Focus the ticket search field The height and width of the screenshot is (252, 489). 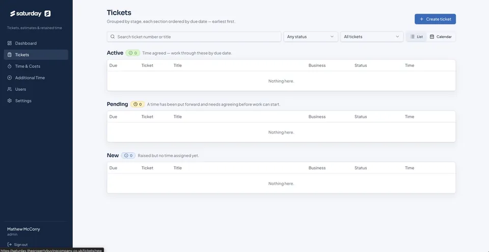(194, 37)
